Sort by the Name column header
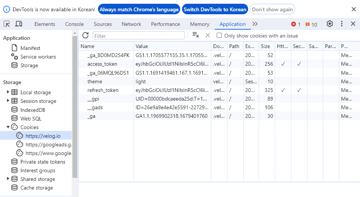The height and width of the screenshot is (197, 360). coord(106,46)
